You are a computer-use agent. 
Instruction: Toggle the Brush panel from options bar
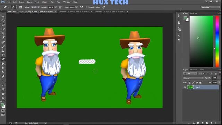[x=21, y=7]
